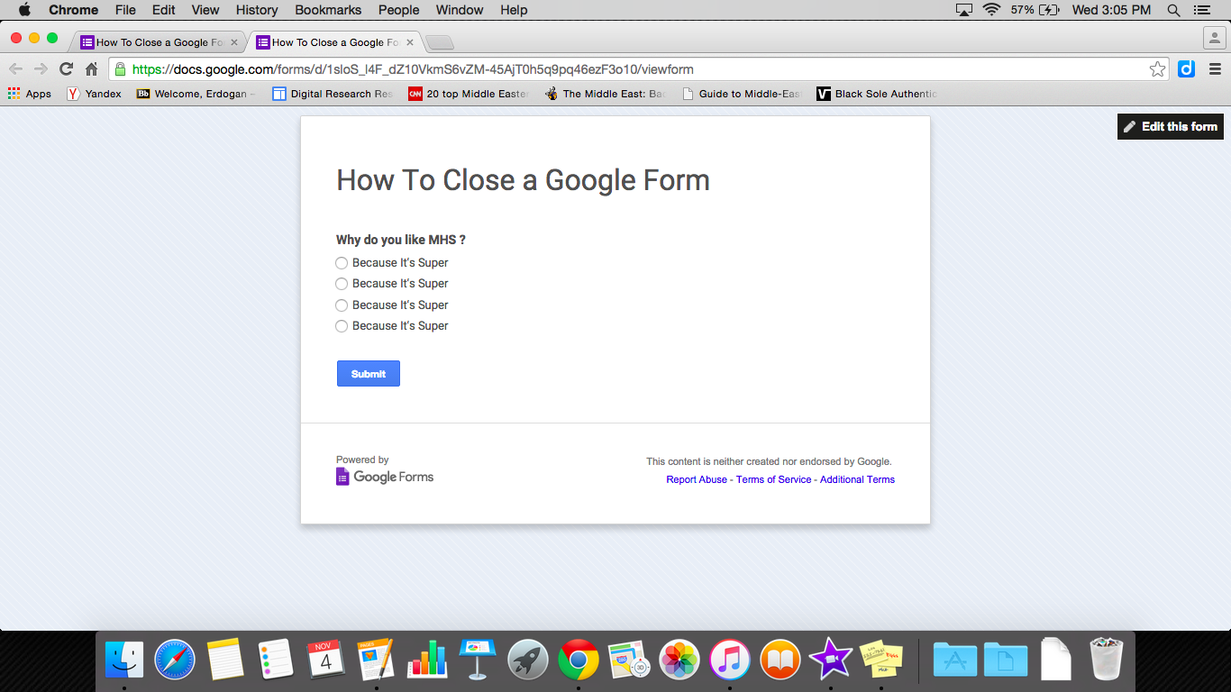
Task: Open Launchpad from the Dock
Action: [x=527, y=660]
